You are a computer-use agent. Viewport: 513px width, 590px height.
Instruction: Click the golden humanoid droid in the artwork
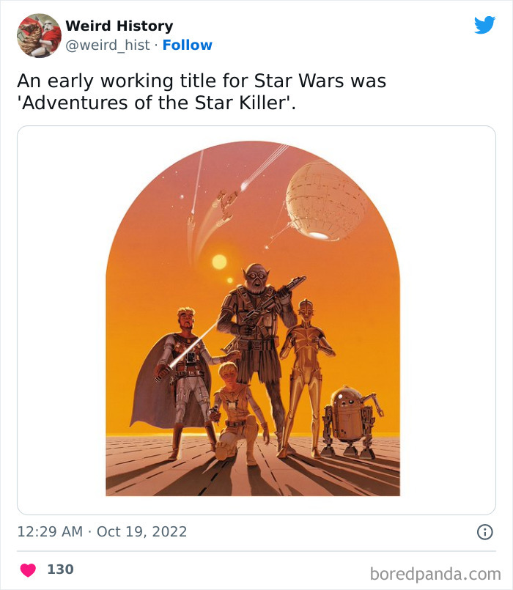[x=306, y=366]
